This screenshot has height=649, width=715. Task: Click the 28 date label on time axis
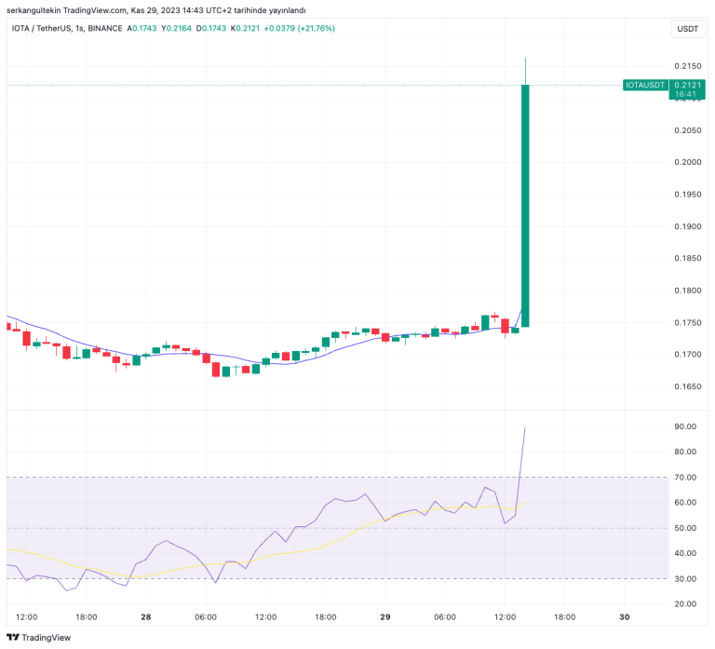point(145,616)
